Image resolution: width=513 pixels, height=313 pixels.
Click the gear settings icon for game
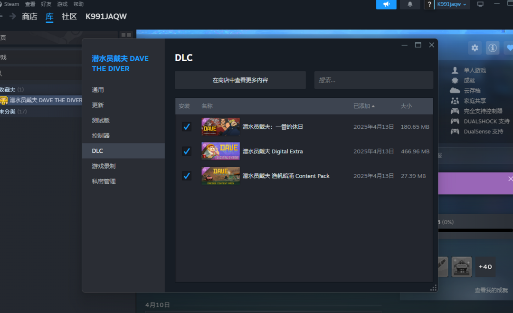coord(475,48)
